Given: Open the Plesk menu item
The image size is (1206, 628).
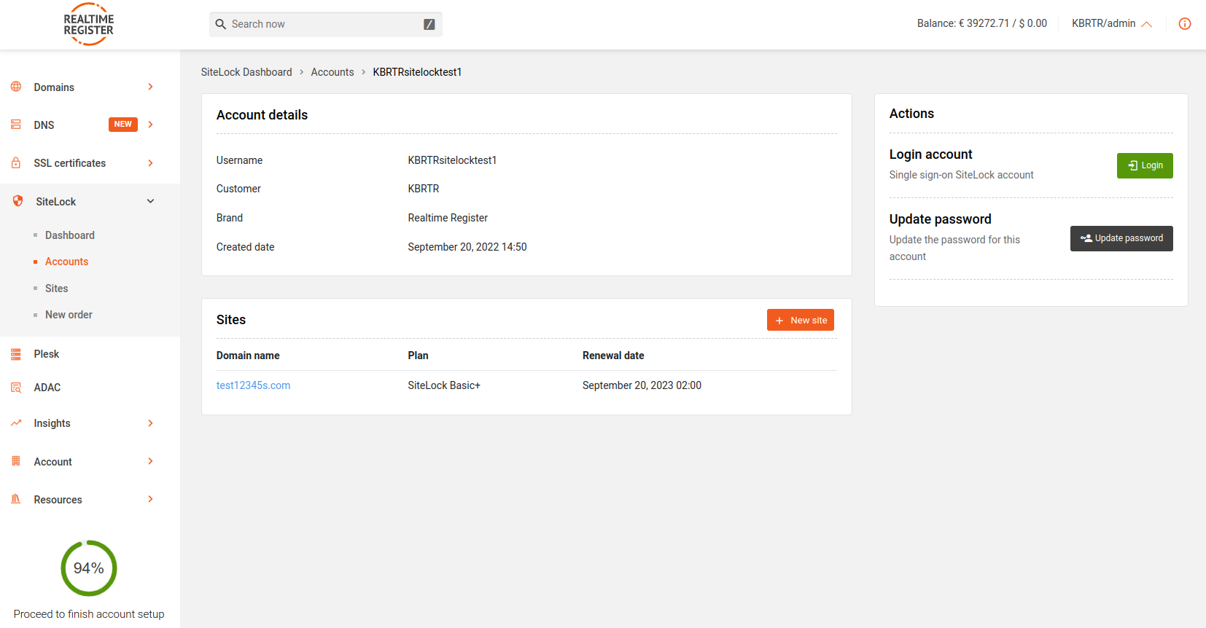Looking at the screenshot, I should (47, 354).
